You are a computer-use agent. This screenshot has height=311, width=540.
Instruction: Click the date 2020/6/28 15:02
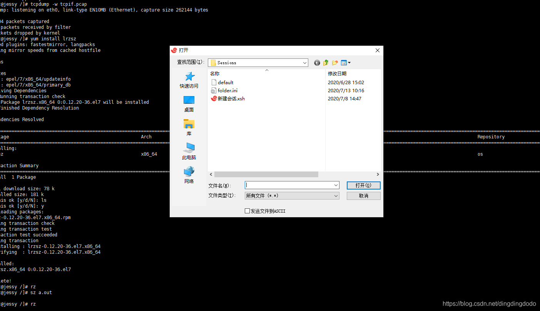tap(346, 83)
